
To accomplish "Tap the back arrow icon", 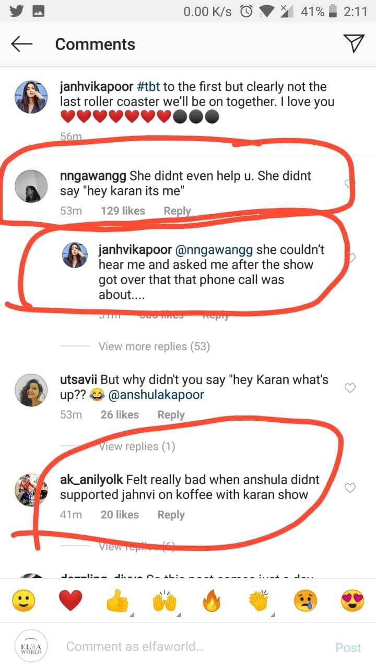I will click(x=22, y=44).
